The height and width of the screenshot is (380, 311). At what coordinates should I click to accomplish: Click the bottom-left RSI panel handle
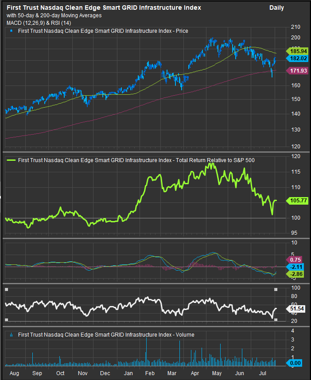point(7,320)
